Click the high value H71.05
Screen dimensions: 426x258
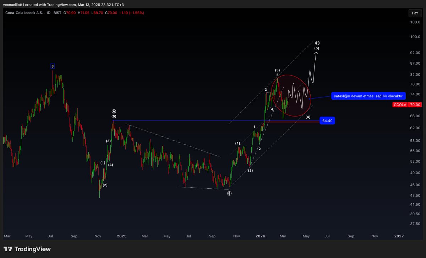84,13
